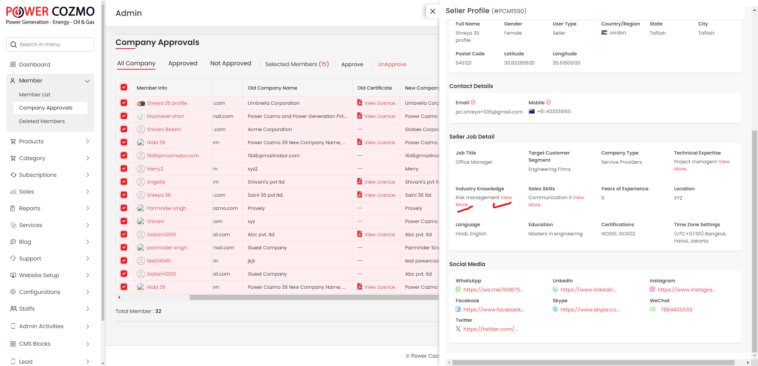Click the Facebook icon in Social Media
Screen dimensions: 758x366
point(458,309)
